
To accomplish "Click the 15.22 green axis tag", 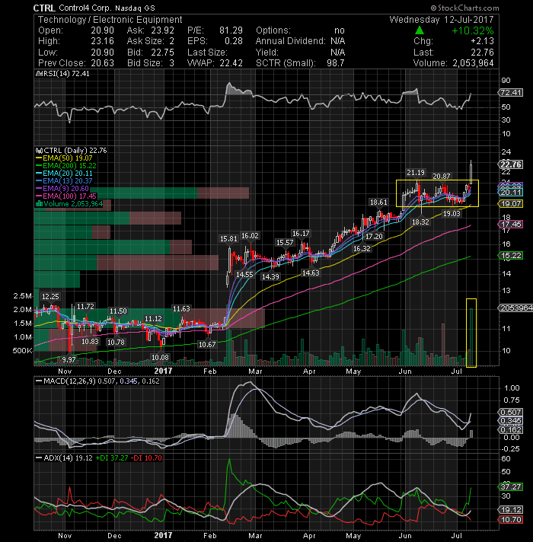I will (510, 256).
